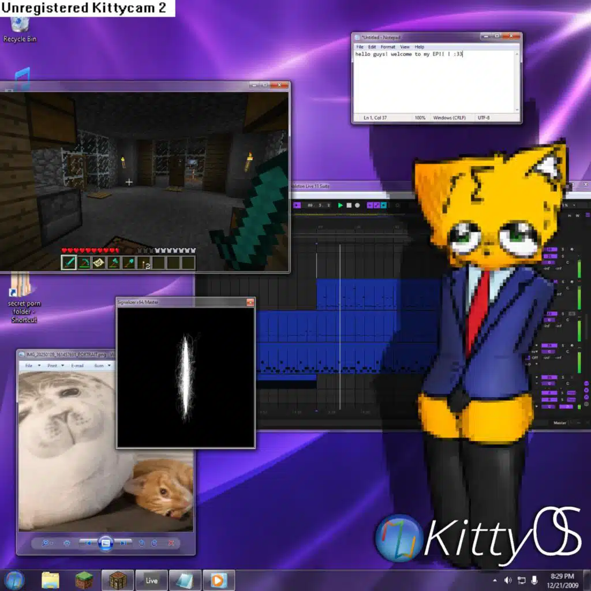Start slideshow in Windows Photo Viewer
The image size is (591, 591).
click(x=105, y=543)
